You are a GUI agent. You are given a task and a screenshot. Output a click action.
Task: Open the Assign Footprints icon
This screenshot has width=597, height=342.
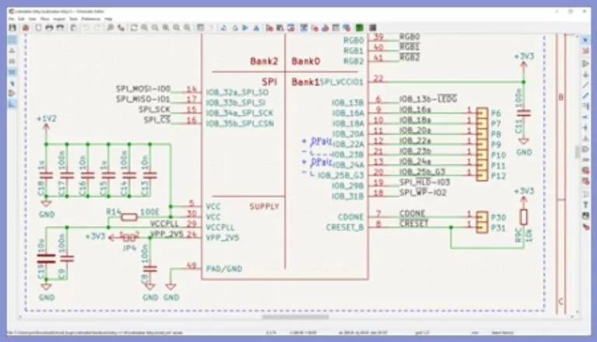point(325,28)
